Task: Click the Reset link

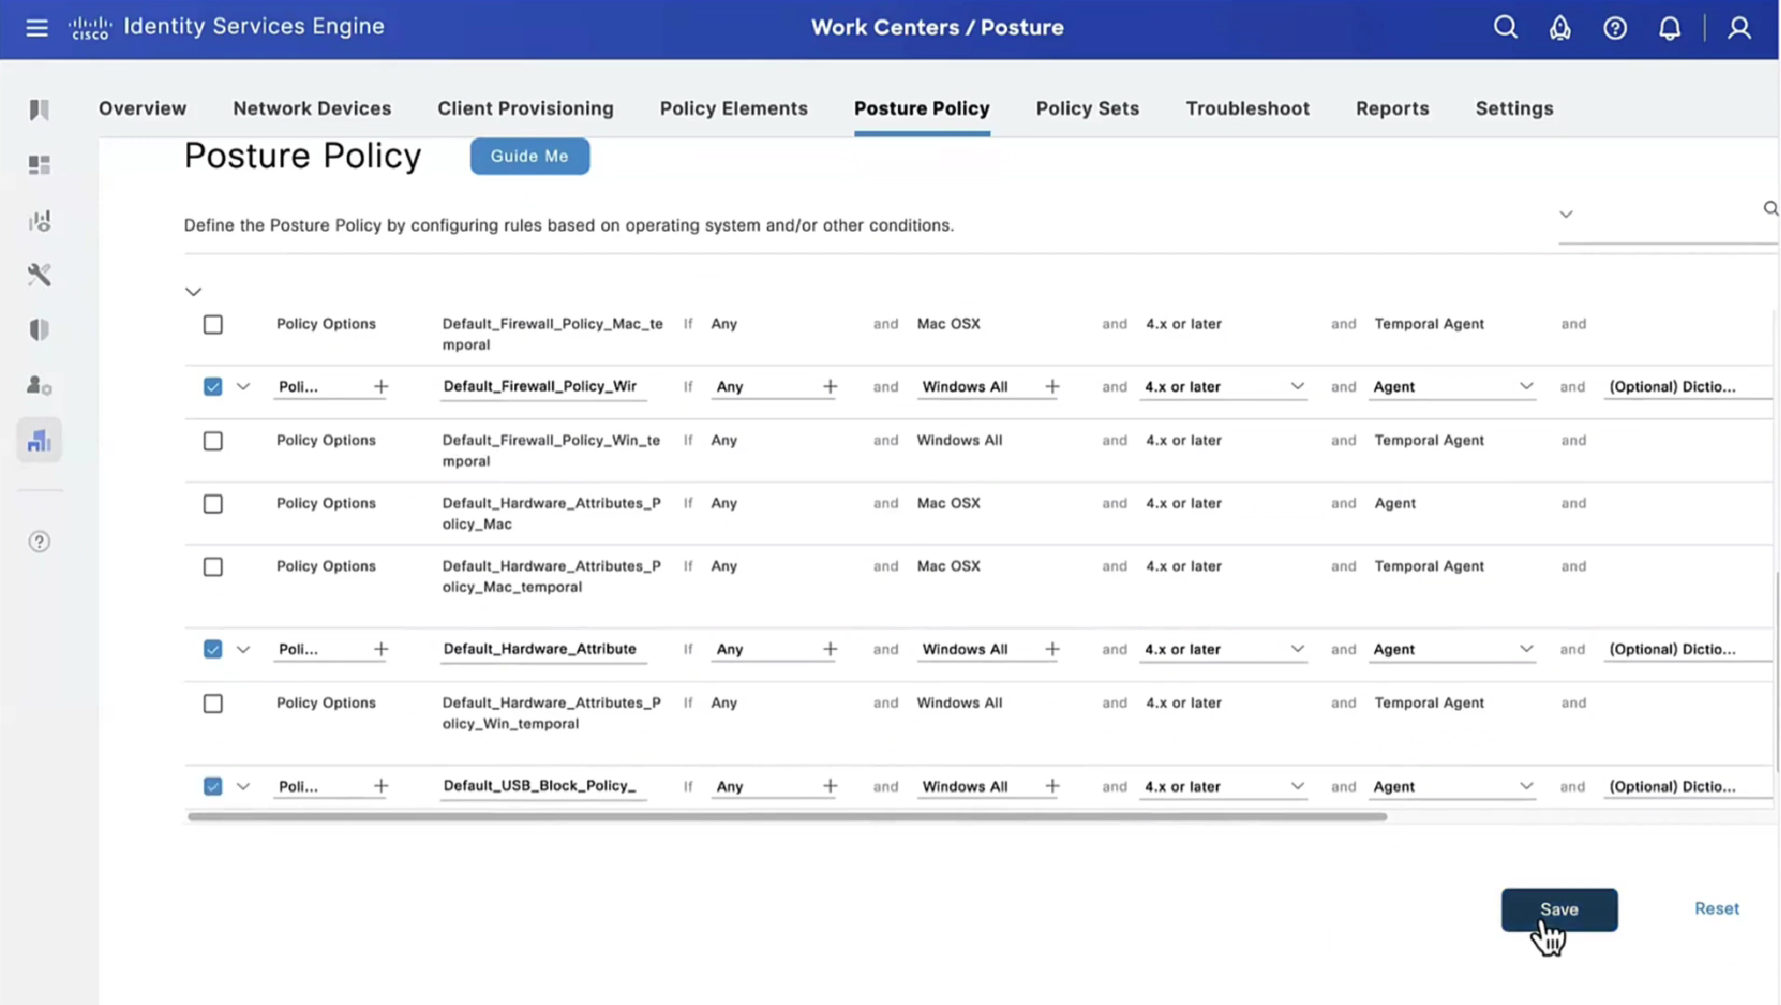Action: [x=1716, y=908]
